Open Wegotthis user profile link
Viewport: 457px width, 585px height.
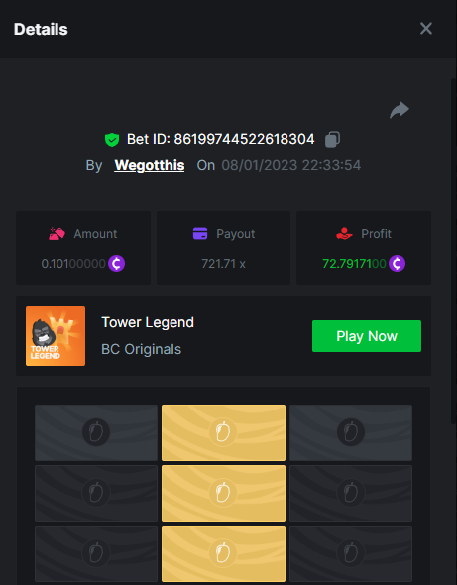[150, 165]
